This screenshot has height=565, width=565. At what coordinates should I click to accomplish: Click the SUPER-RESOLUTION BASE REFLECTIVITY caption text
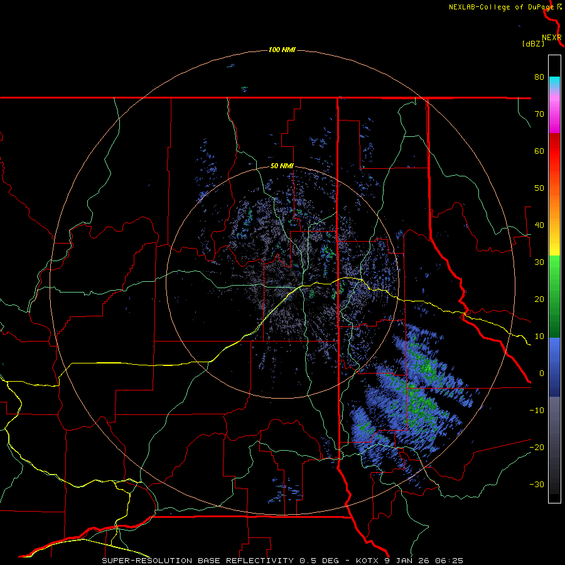coord(198,561)
